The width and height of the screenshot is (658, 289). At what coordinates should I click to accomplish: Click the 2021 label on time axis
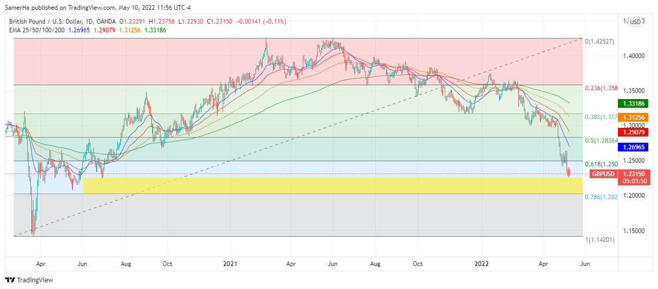[230, 263]
